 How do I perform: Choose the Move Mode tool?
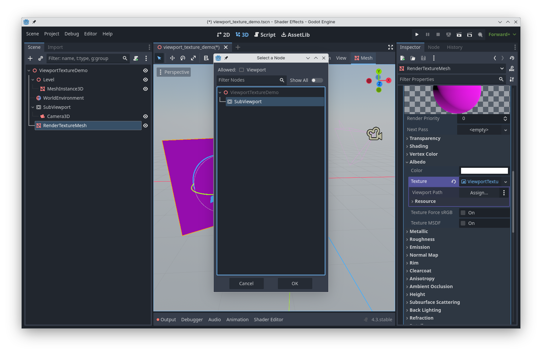pyautogui.click(x=172, y=58)
